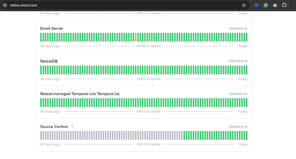Click the status.retool.com address bar URL
The width and height of the screenshot is (296, 159).
pos(23,5)
